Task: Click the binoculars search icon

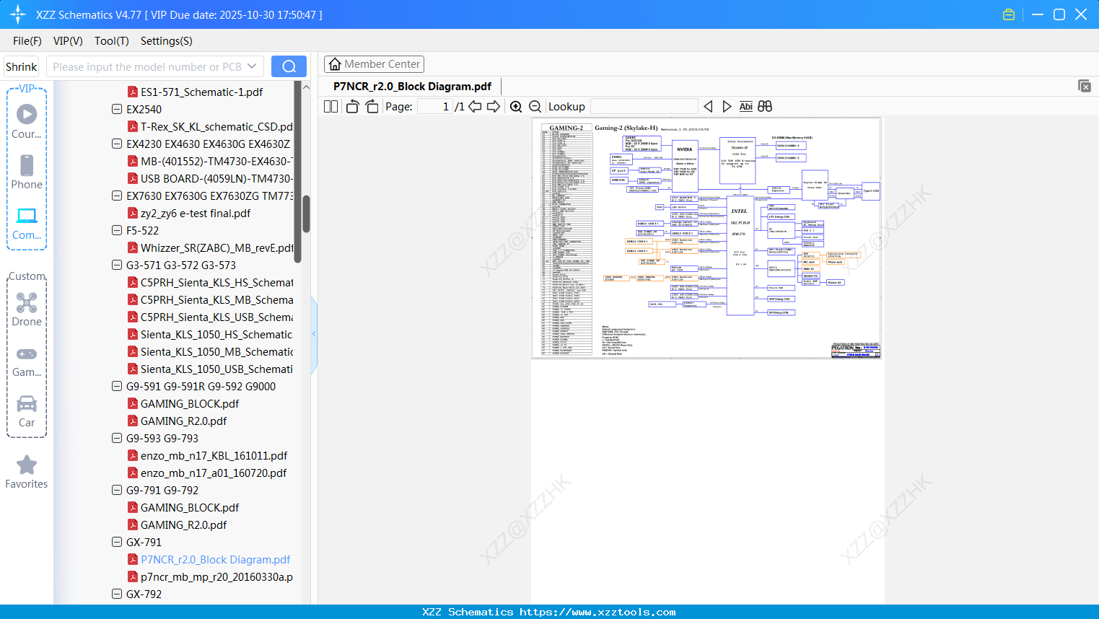Action: click(x=765, y=106)
